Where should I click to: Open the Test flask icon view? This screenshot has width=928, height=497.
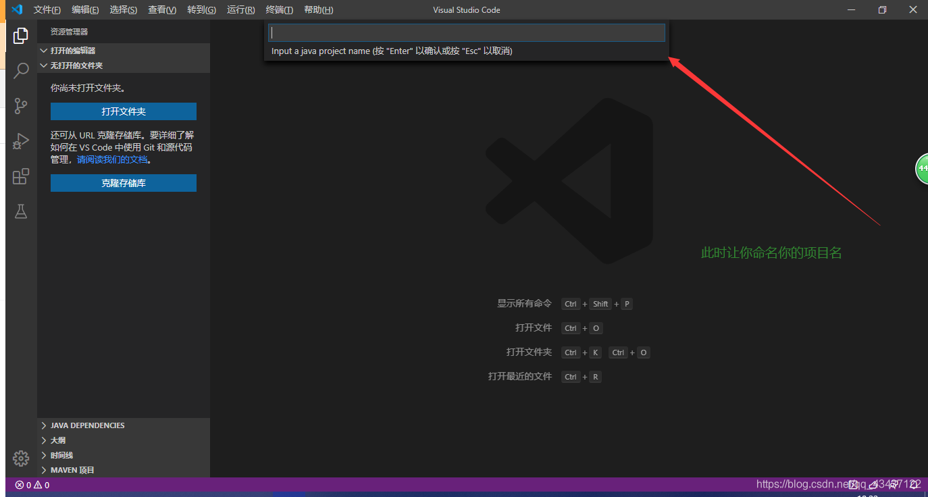coord(21,211)
